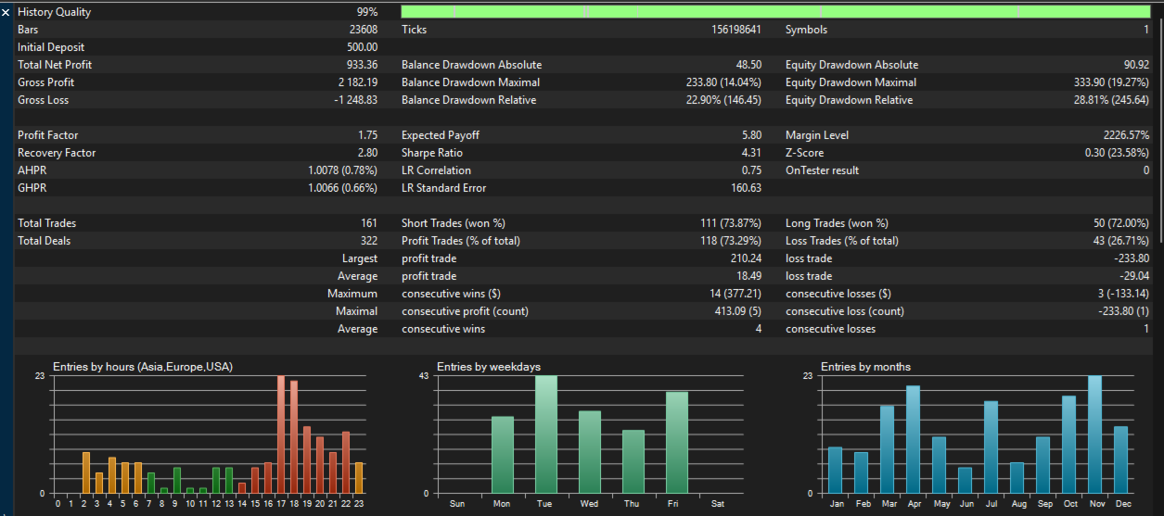
Task: Select the Profit Factor label
Action: 48,135
